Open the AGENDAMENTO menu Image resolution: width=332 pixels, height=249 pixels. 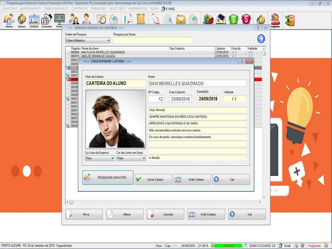[x=30, y=9]
